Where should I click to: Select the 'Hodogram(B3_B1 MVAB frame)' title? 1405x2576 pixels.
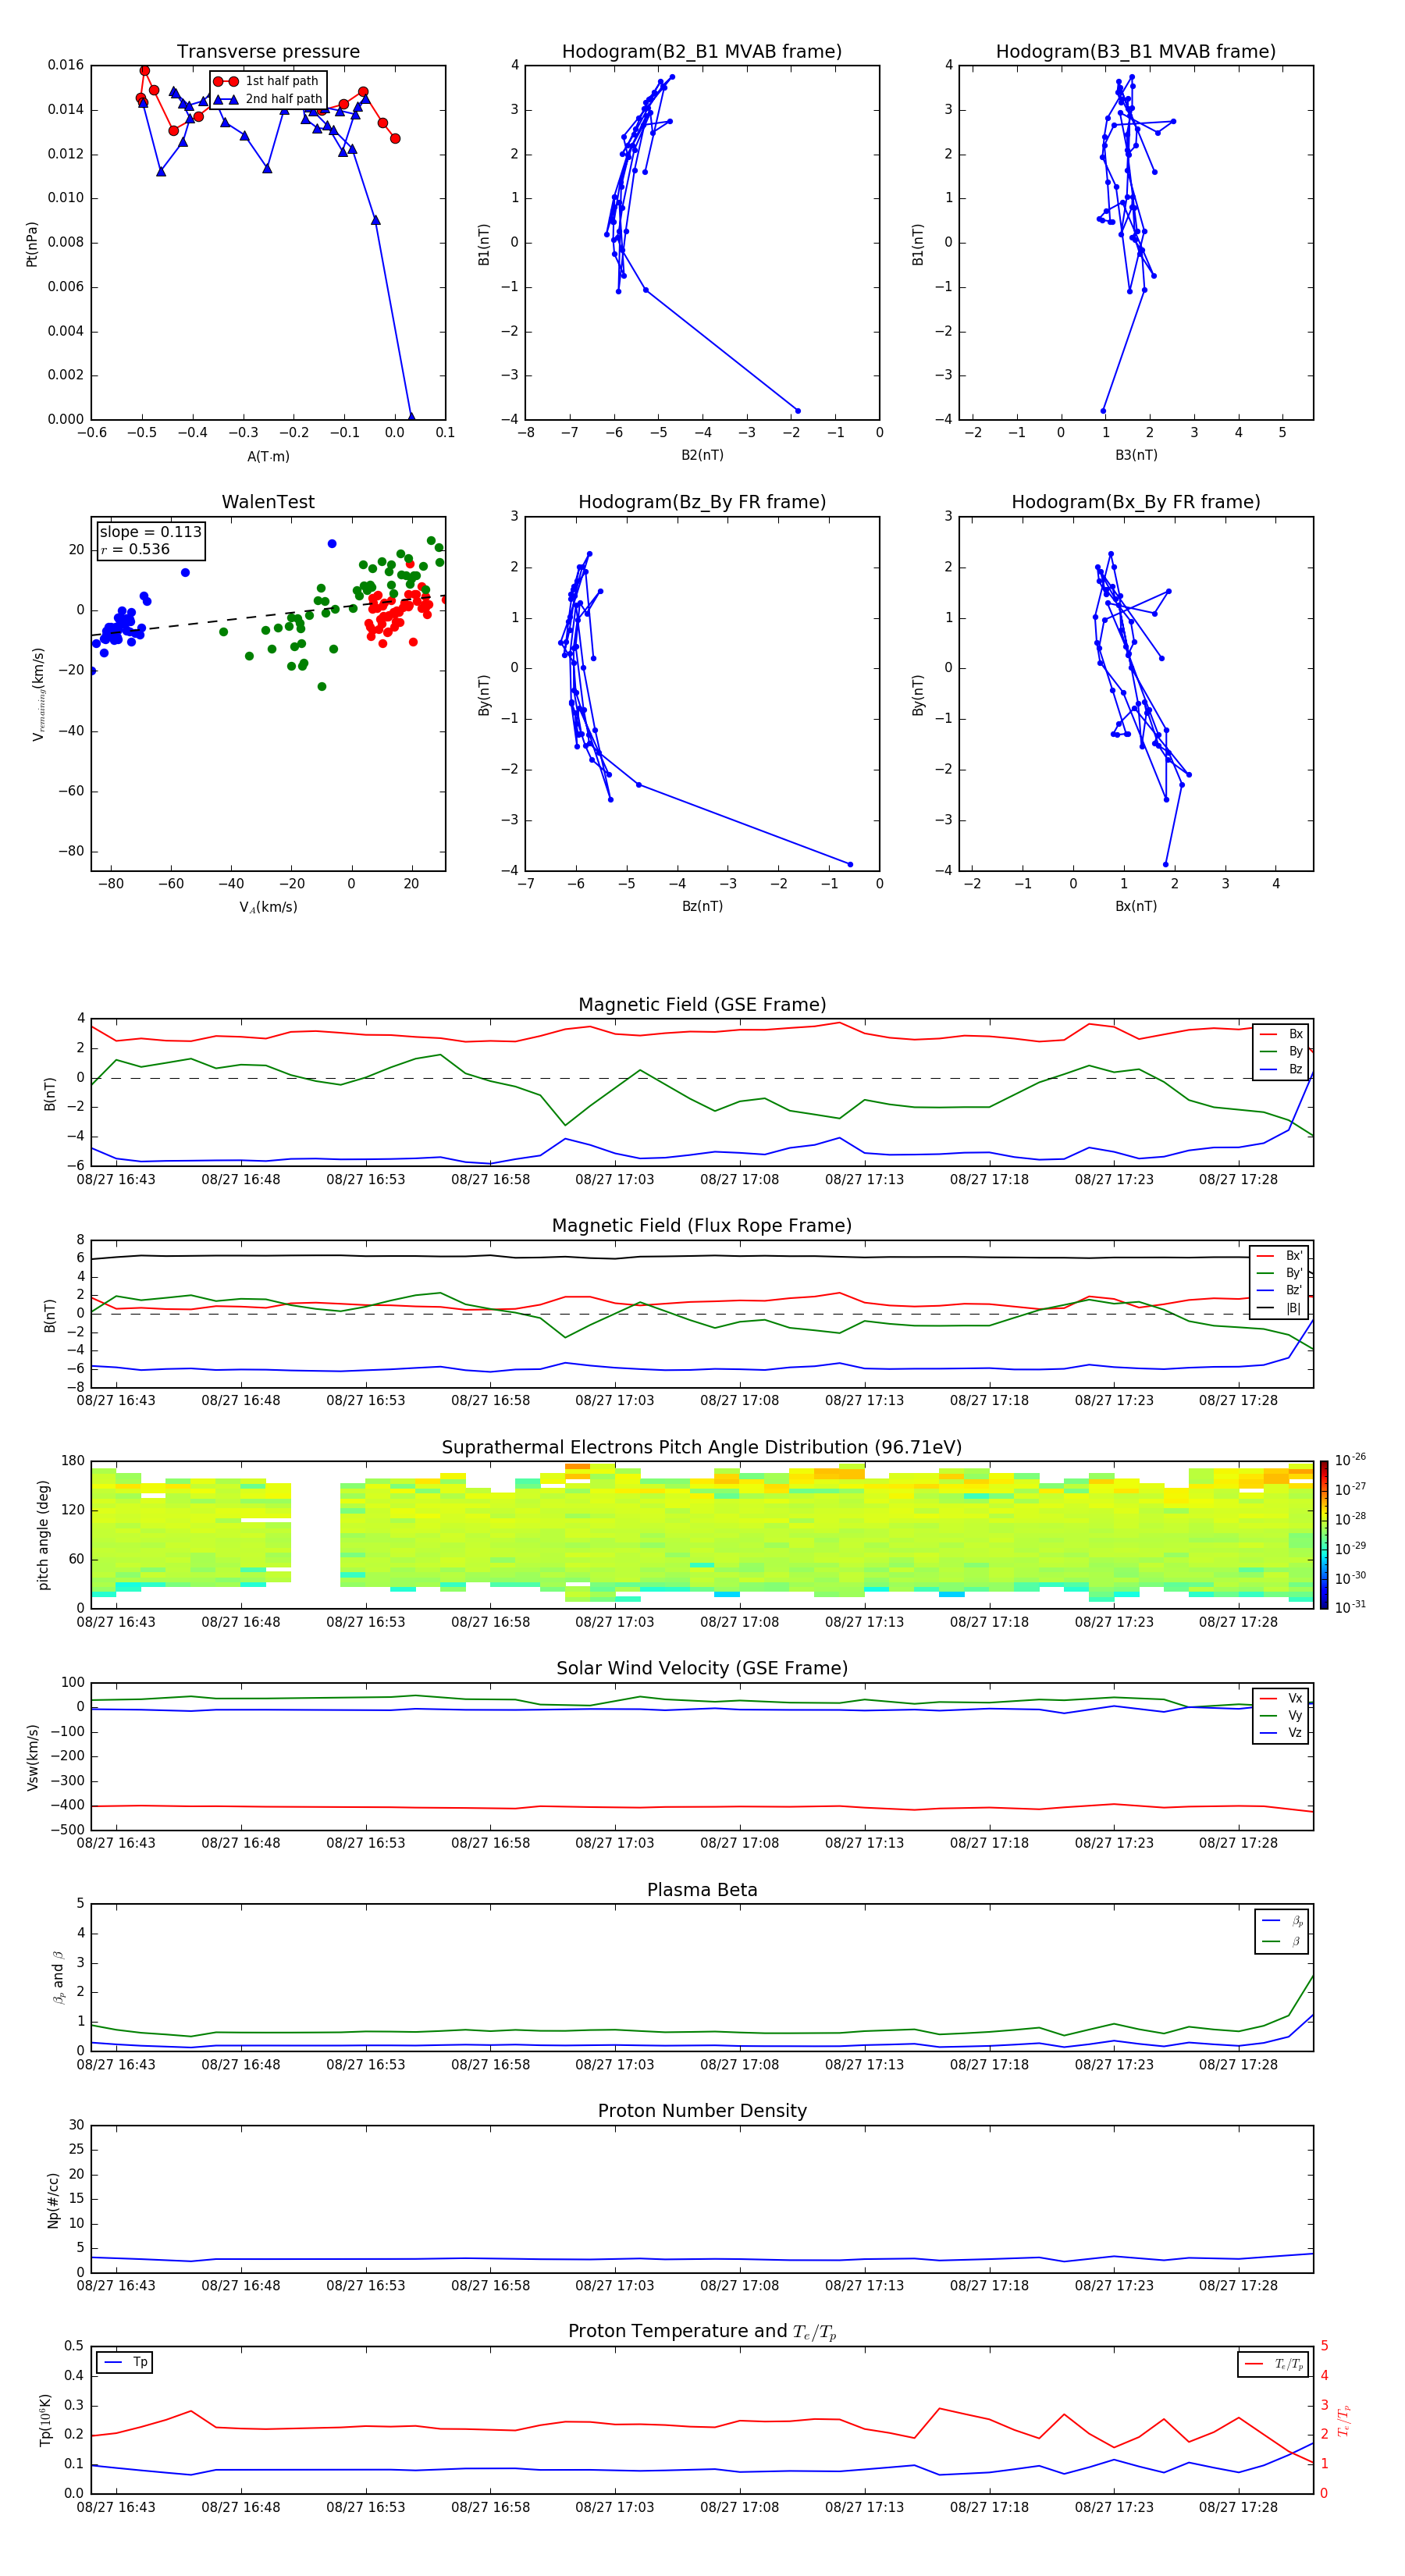(1136, 52)
